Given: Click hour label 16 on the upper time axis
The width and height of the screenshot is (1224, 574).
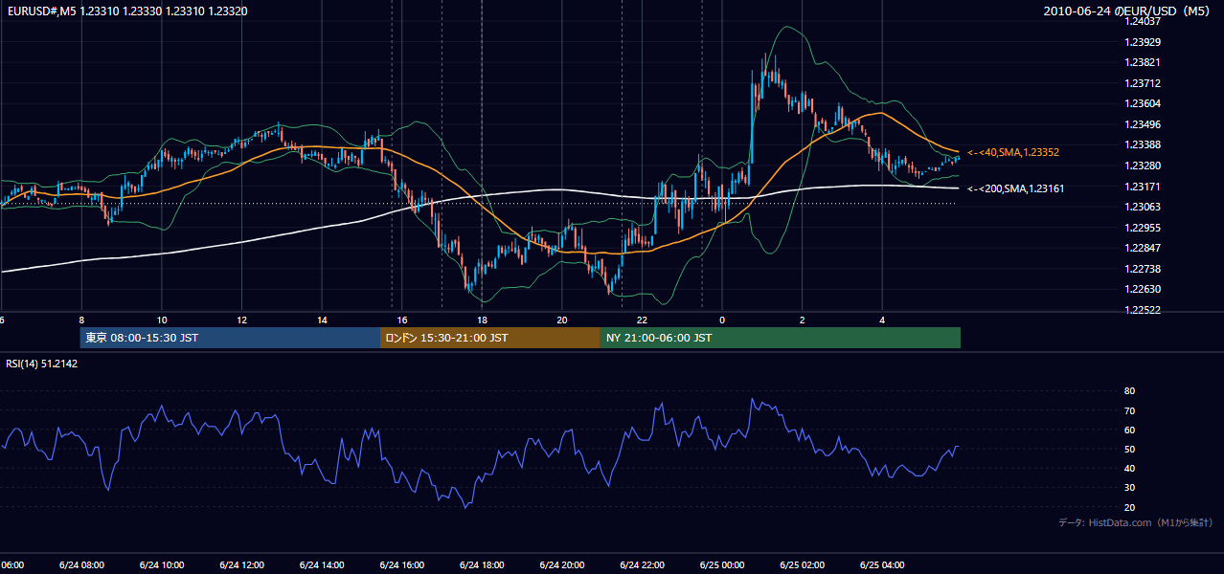Looking at the screenshot, I should [401, 320].
